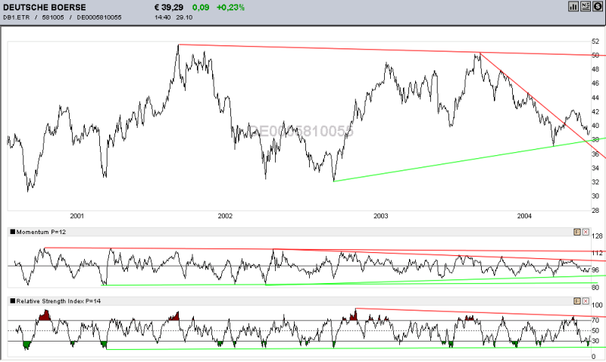Viewport: 606px width, 362px height.
Task: Click the DEUTSCHE BOERSE title
Action: [45, 8]
